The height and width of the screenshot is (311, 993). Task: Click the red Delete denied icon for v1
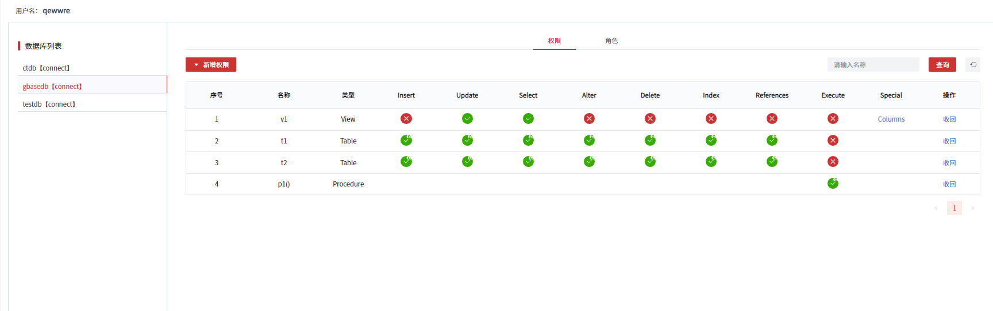pyautogui.click(x=650, y=119)
